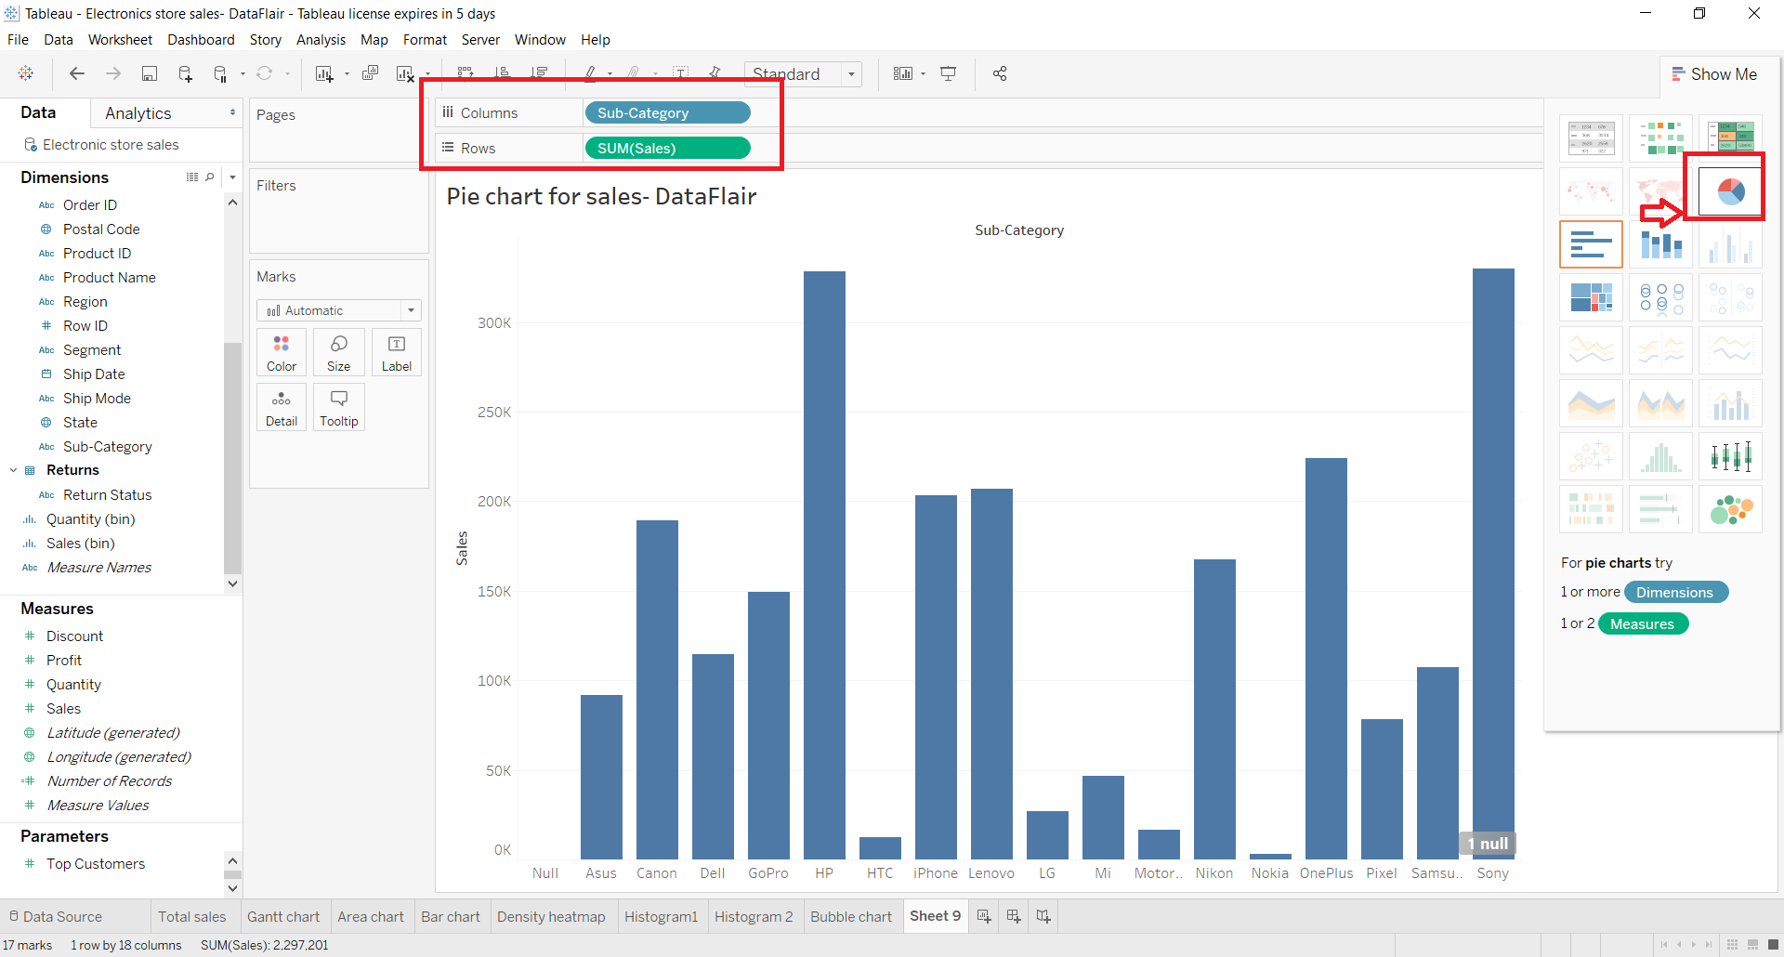The width and height of the screenshot is (1784, 957).
Task: Choose the stacked bars chart in Show Me
Action: [1660, 244]
